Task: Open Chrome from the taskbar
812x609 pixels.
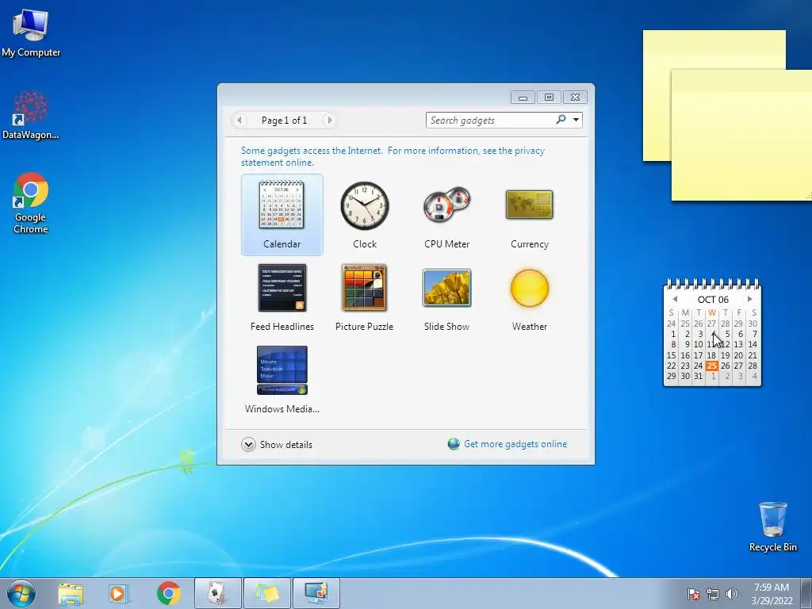Action: click(168, 593)
